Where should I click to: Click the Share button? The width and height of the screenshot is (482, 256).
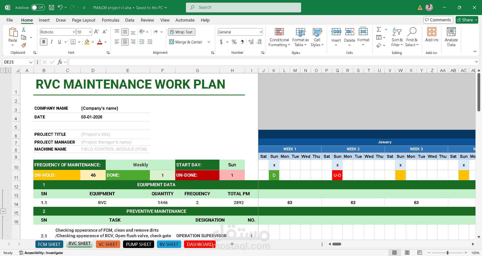coord(467,20)
